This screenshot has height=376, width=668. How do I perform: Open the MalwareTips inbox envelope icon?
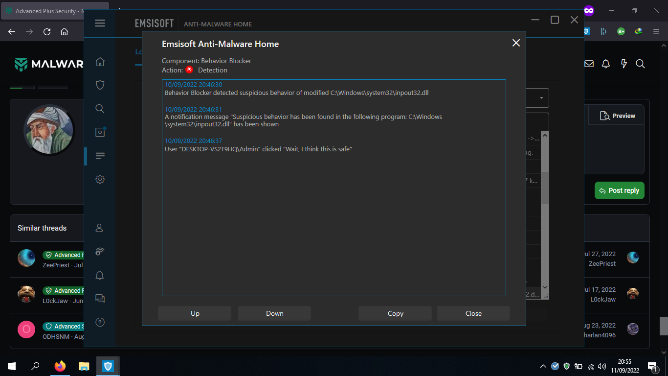[589, 64]
